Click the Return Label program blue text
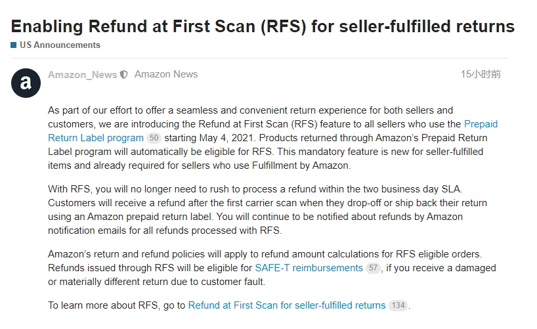Screen dimensions: 537x329 96,138
